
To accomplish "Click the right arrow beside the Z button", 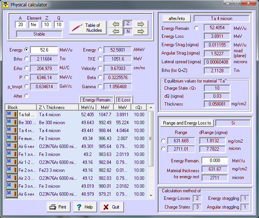I will (140, 24).
